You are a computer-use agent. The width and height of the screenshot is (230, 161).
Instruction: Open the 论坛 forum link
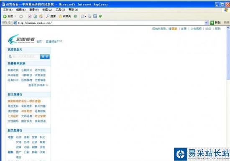[x=208, y=29]
